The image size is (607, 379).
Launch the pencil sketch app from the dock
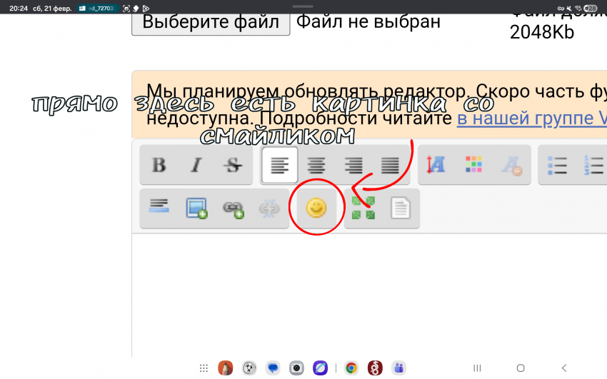pyautogui.click(x=225, y=368)
